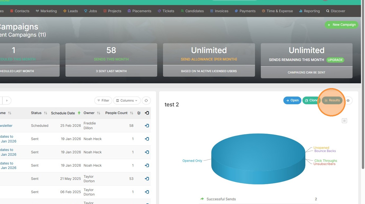Go to next page chevron
The width and height of the screenshot is (365, 204).
[7, 101]
